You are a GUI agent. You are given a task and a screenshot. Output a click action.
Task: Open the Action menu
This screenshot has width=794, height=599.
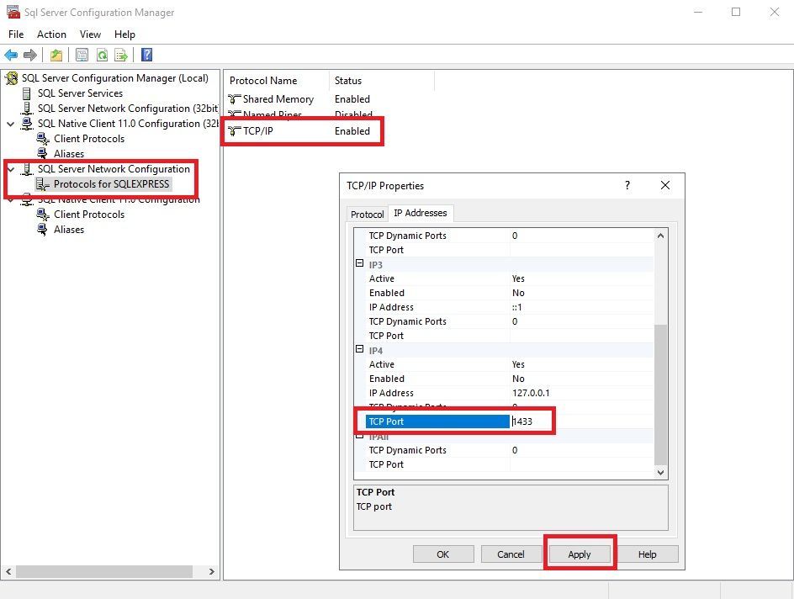51,34
